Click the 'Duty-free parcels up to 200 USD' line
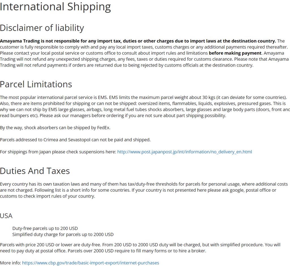Image resolution: width=290 pixels, height=266 pixels. coord(45,228)
